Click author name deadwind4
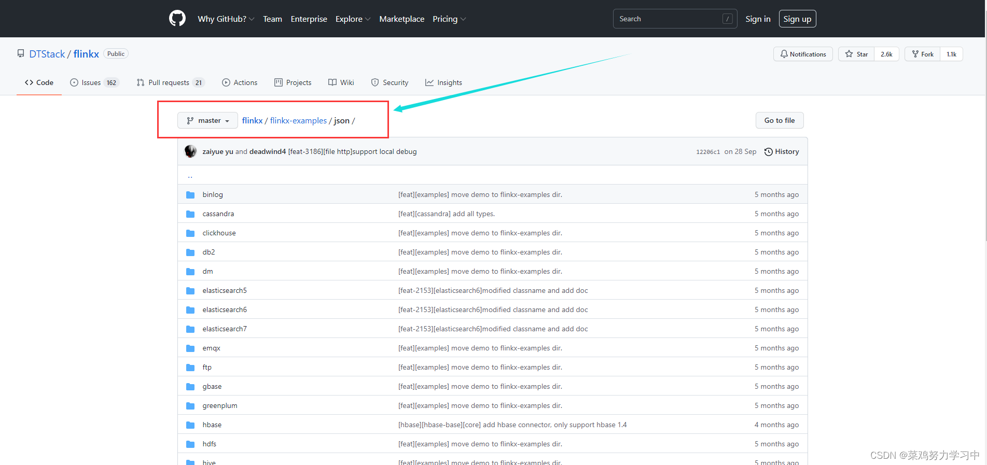The image size is (987, 465). [268, 151]
